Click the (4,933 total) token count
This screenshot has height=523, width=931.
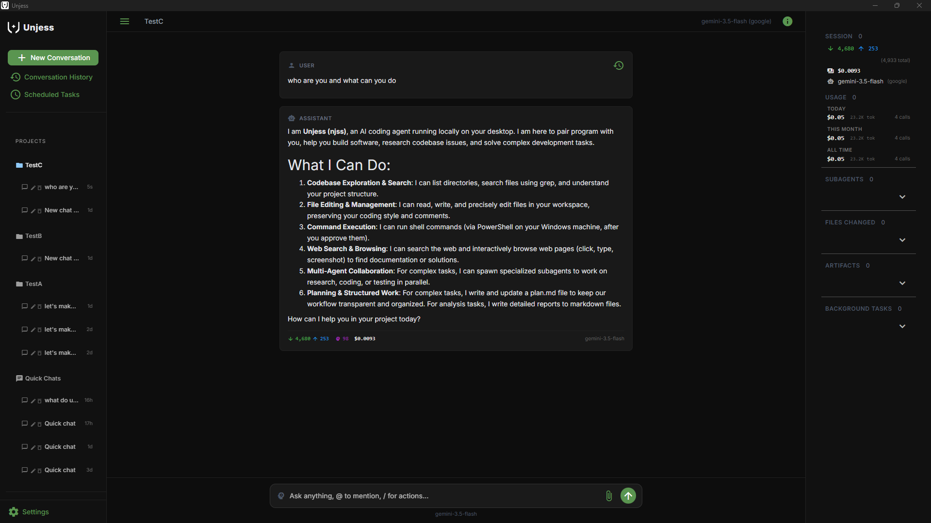[895, 61]
